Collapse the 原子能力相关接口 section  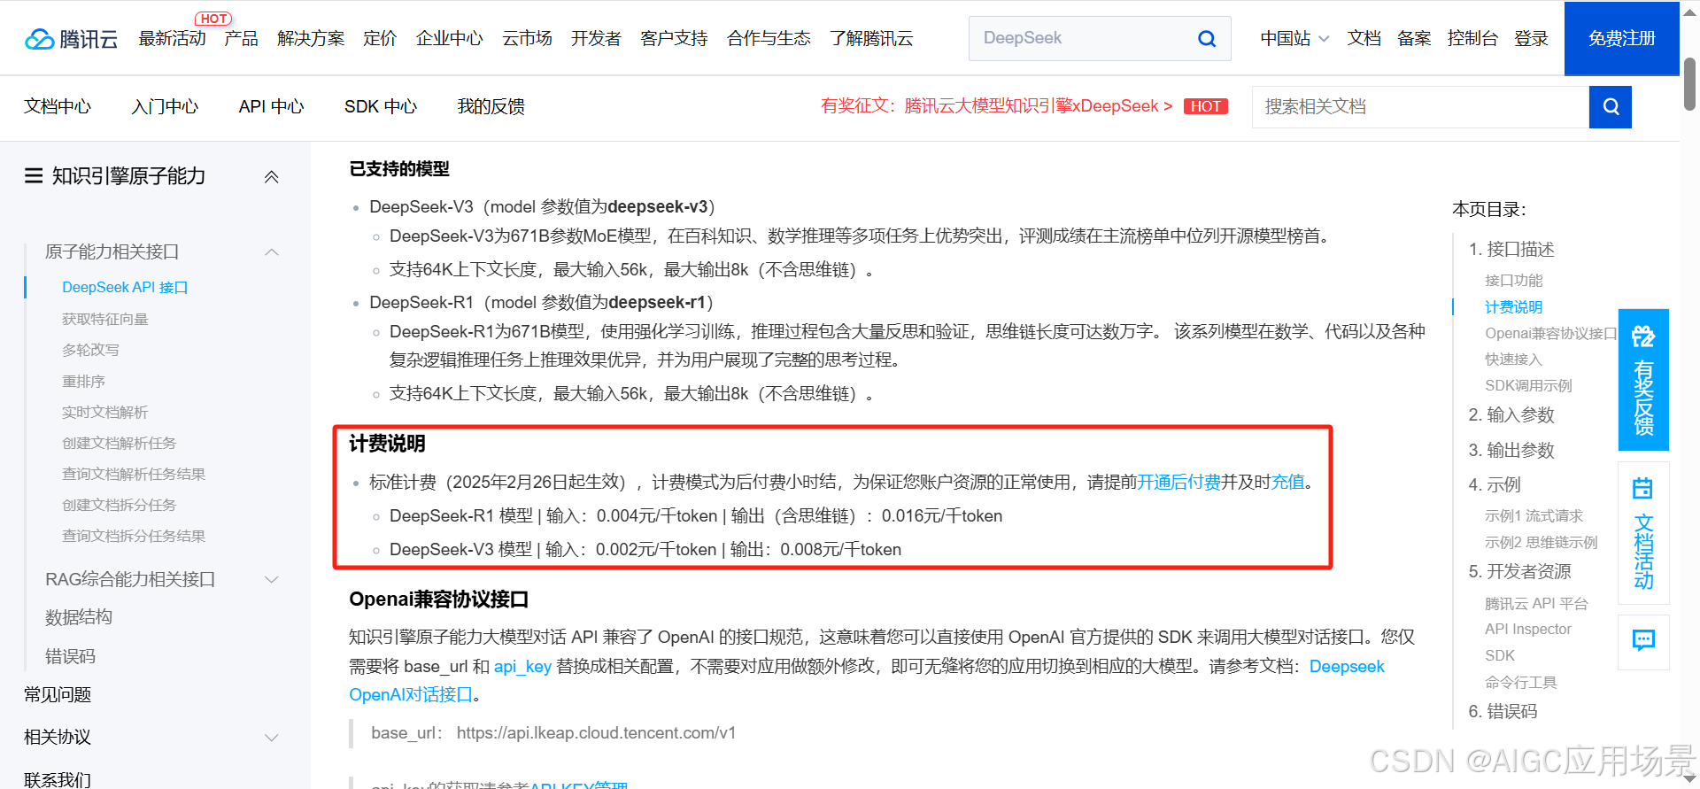tap(272, 252)
